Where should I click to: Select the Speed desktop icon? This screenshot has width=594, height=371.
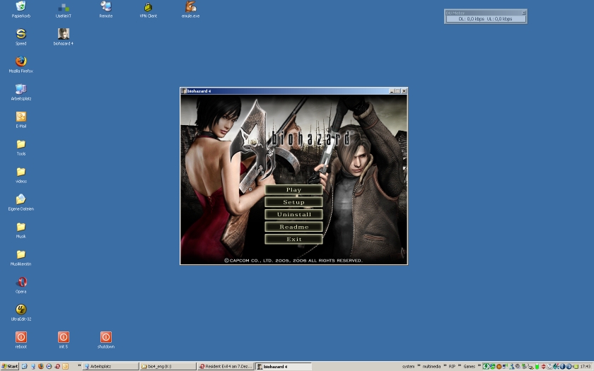[x=21, y=37]
